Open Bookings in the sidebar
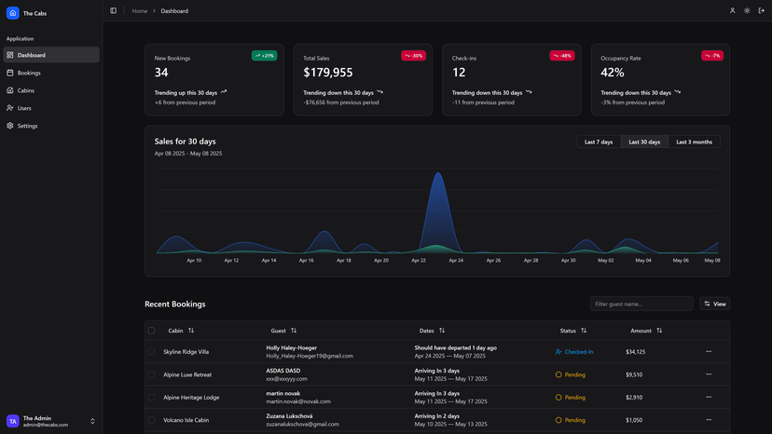772x434 pixels. tap(30, 73)
